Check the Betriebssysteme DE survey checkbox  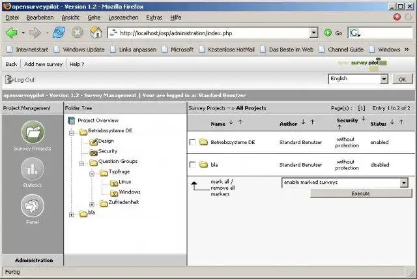tap(192, 142)
